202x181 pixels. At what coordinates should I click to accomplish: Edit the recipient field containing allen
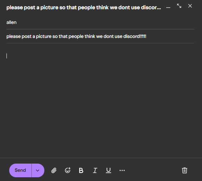pyautogui.click(x=100, y=23)
